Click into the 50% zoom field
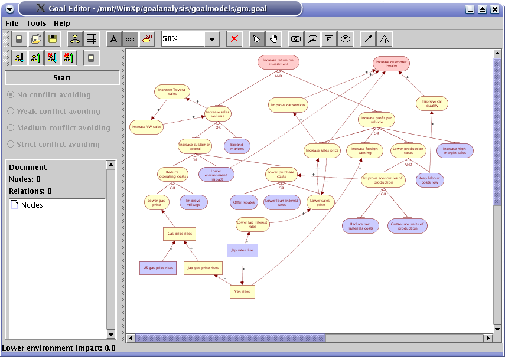Viewport: 505px width, 357px height. 183,39
